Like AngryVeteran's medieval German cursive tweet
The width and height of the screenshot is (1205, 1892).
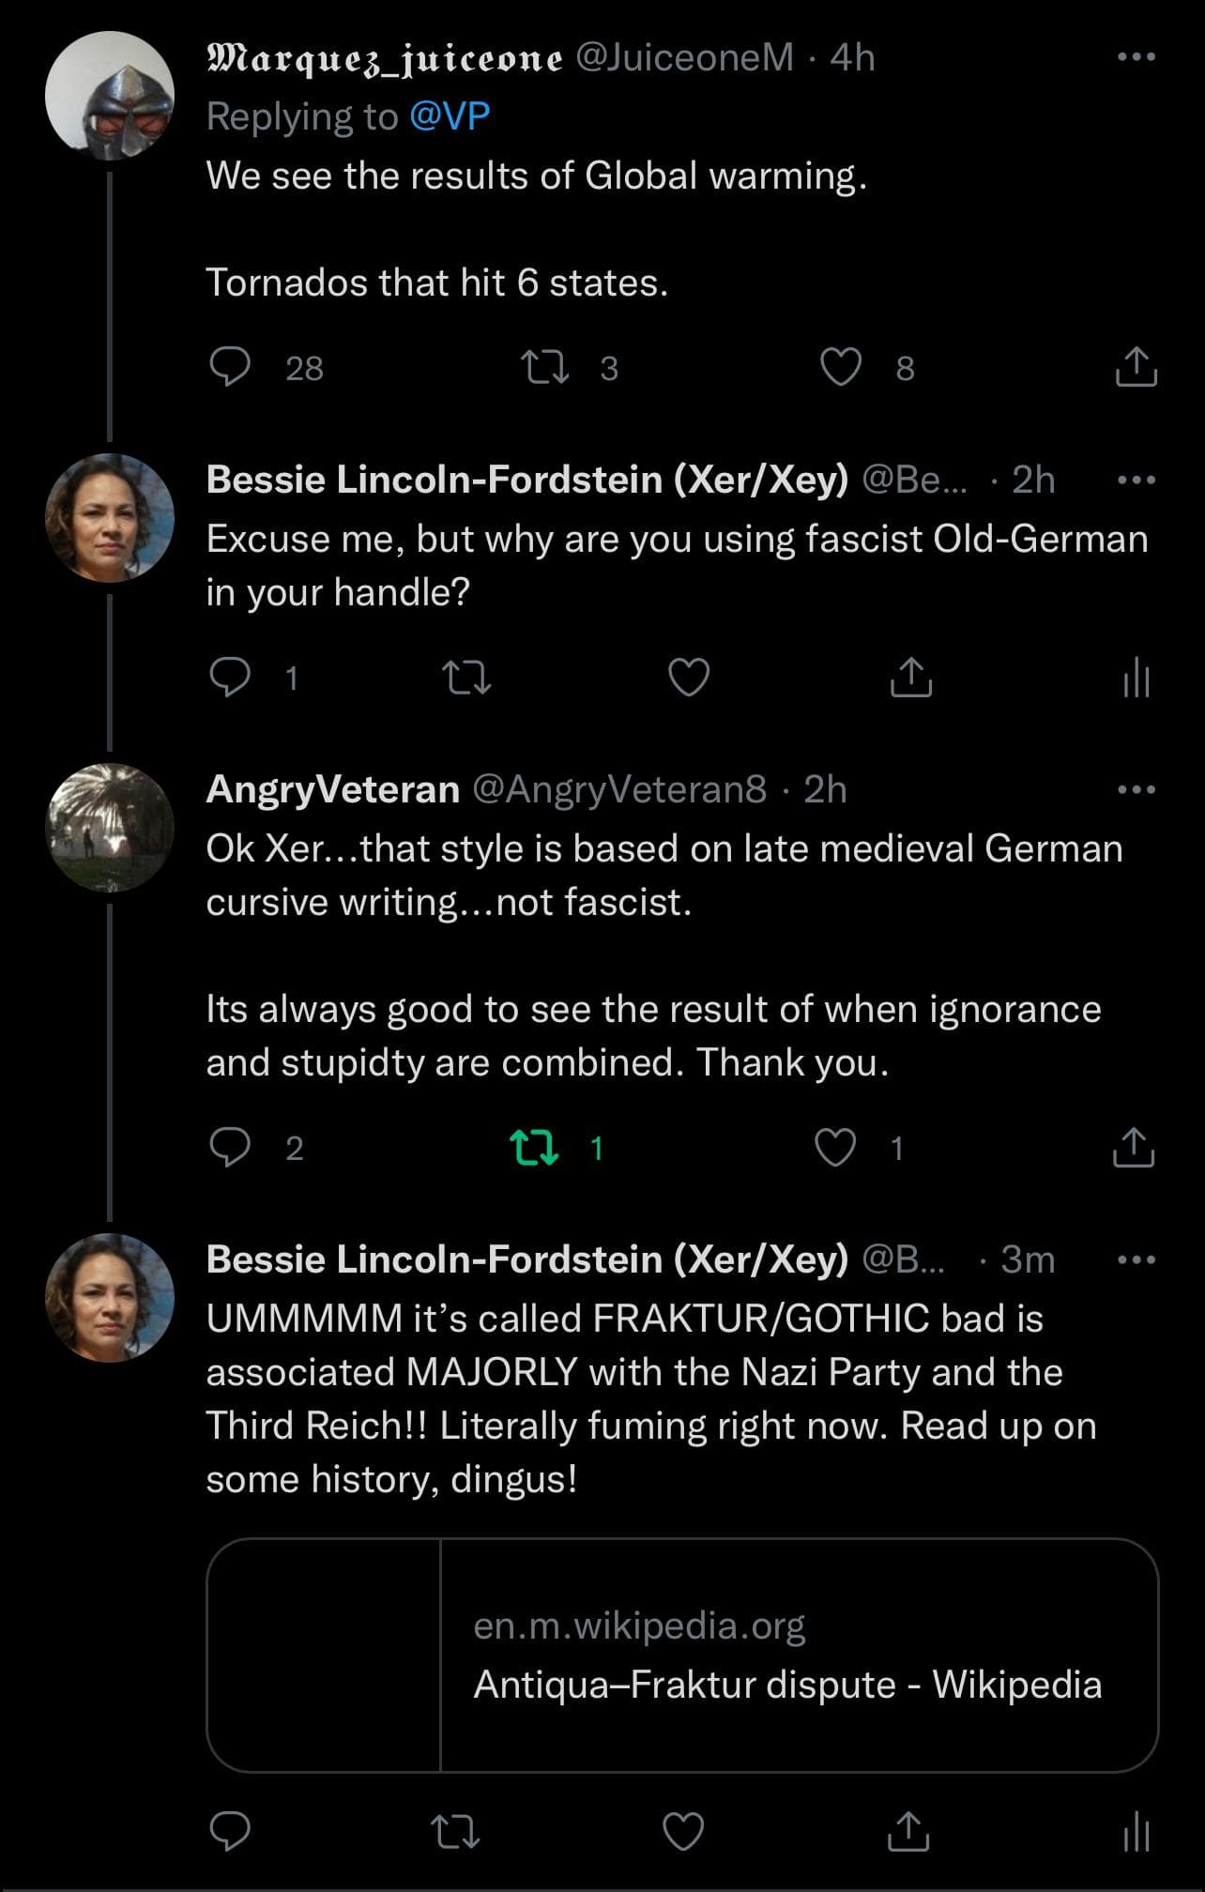(x=835, y=1147)
